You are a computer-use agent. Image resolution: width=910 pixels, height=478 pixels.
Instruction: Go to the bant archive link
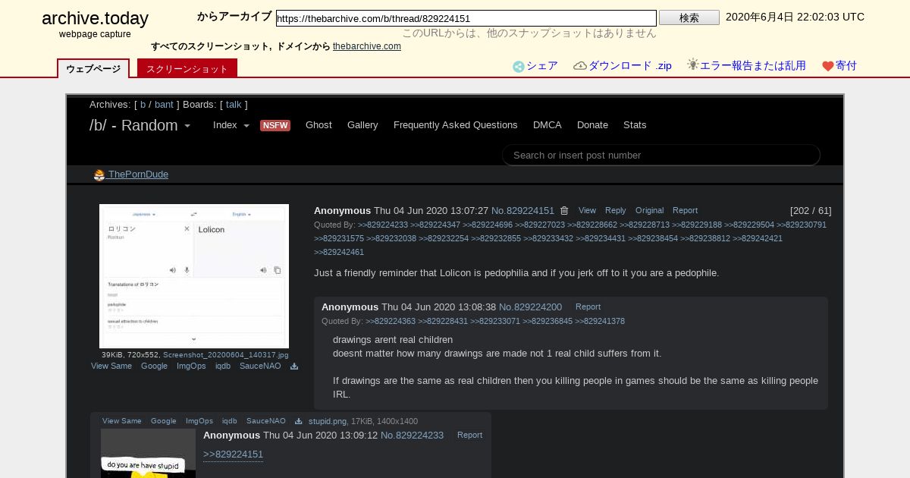(x=164, y=105)
